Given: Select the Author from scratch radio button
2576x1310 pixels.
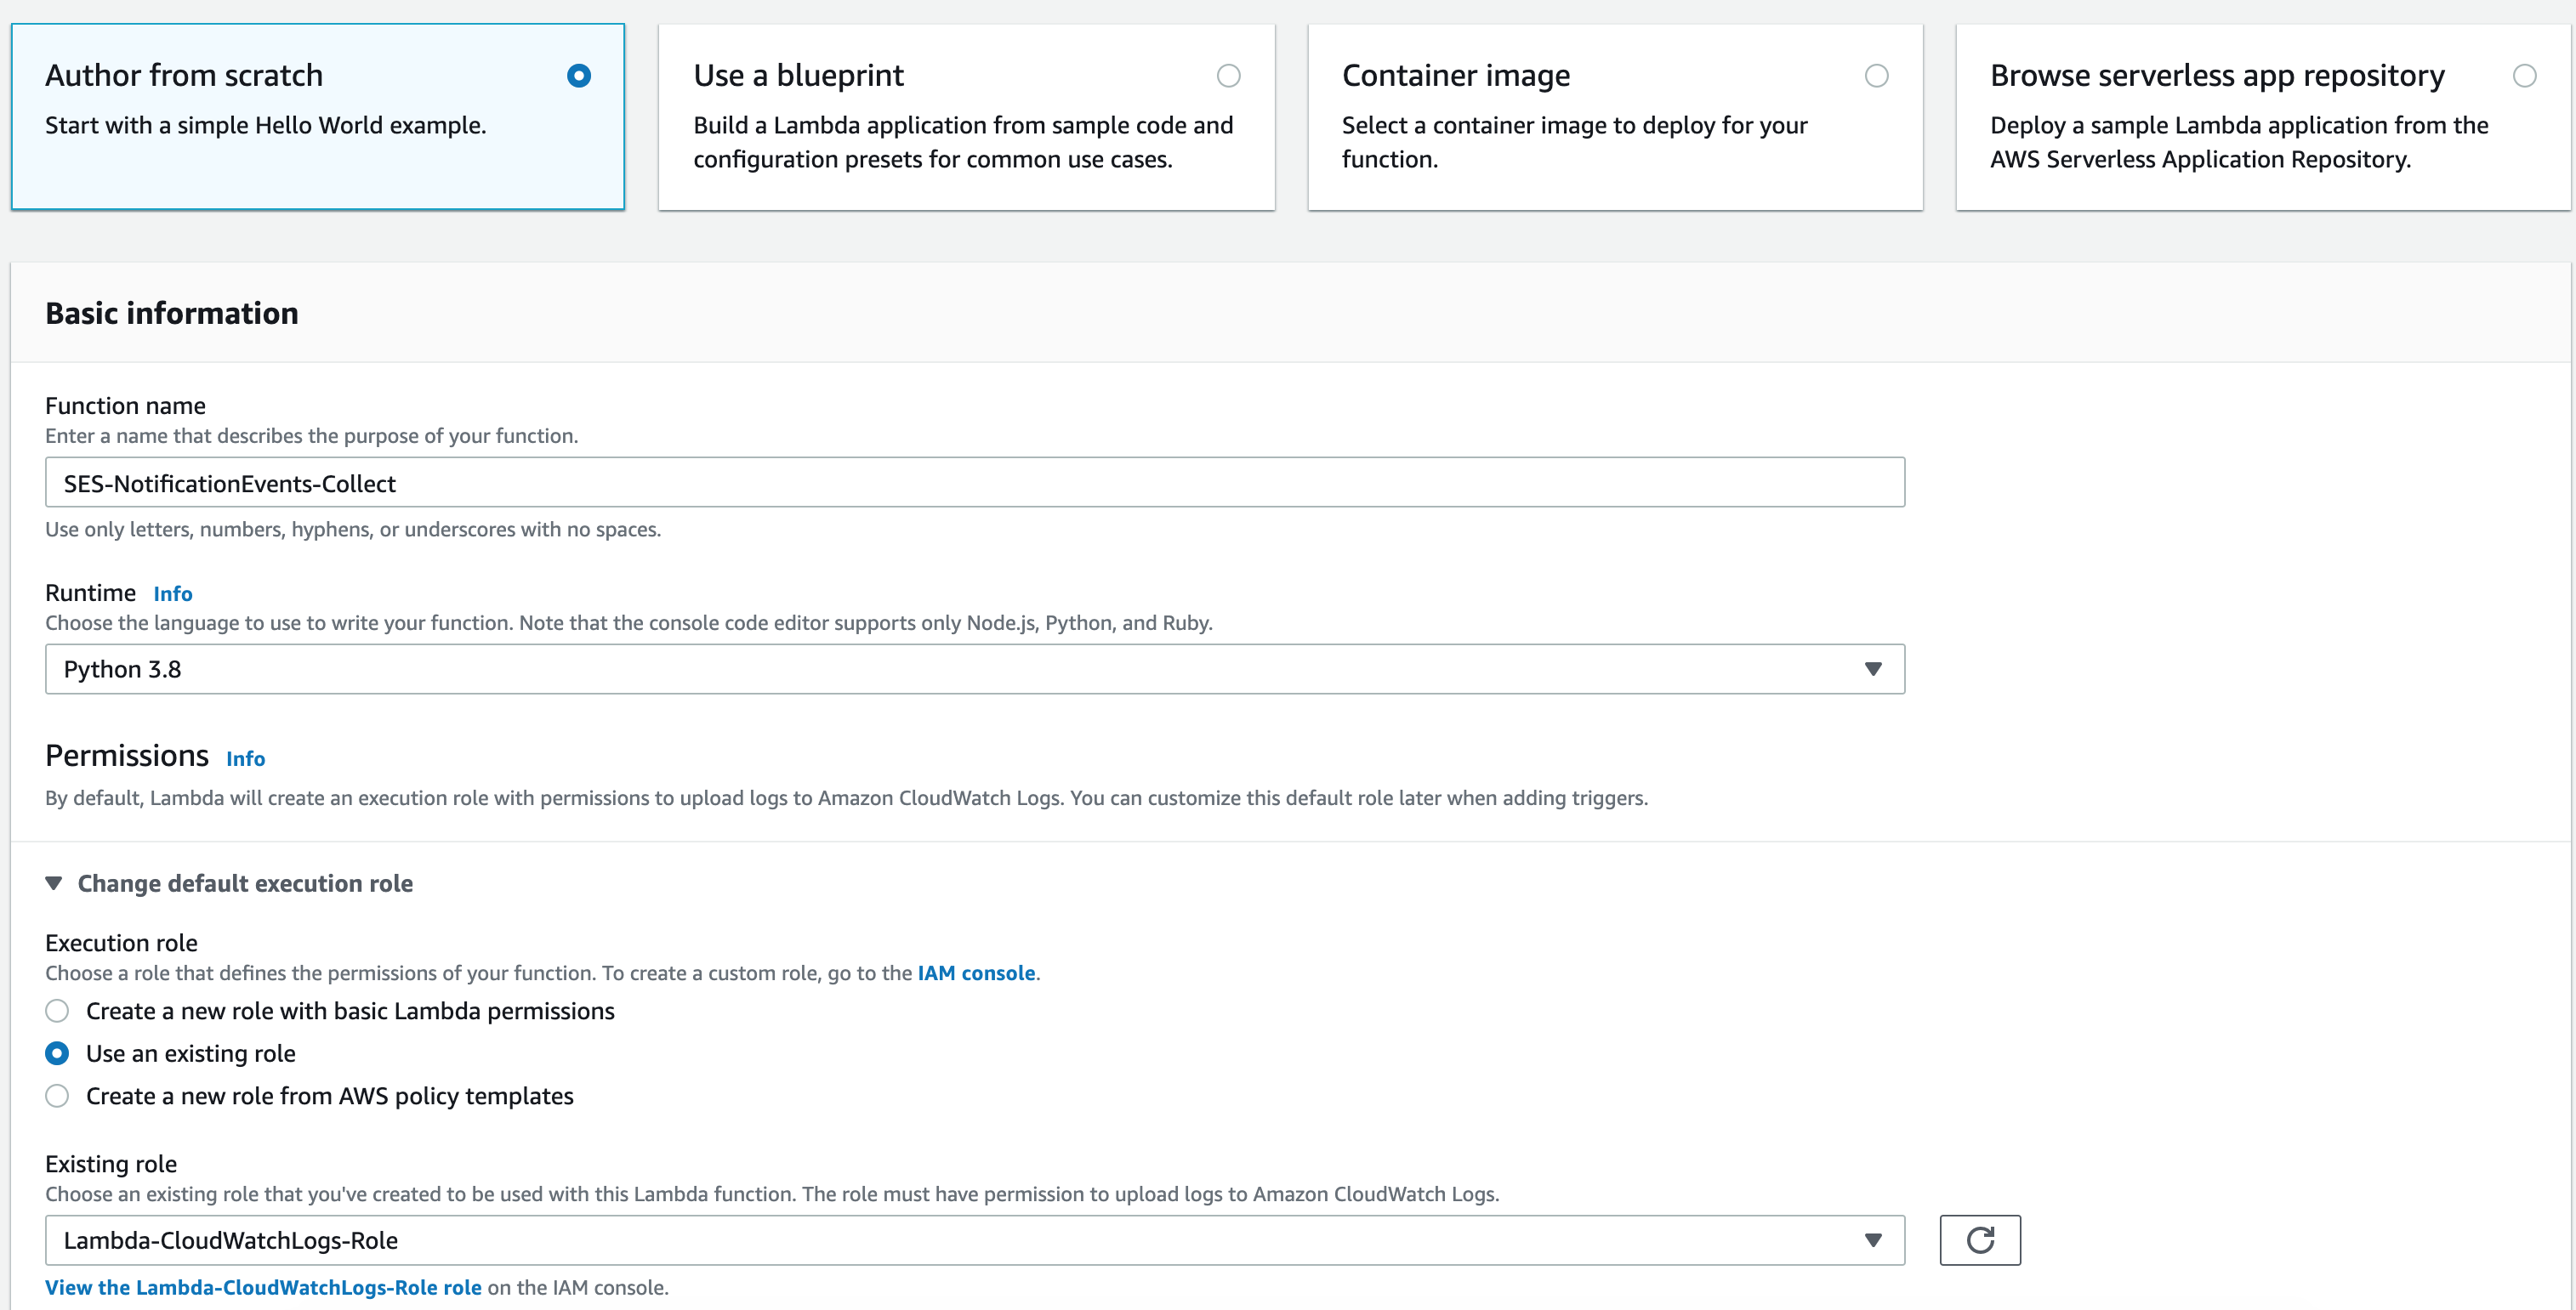Looking at the screenshot, I should 578,76.
